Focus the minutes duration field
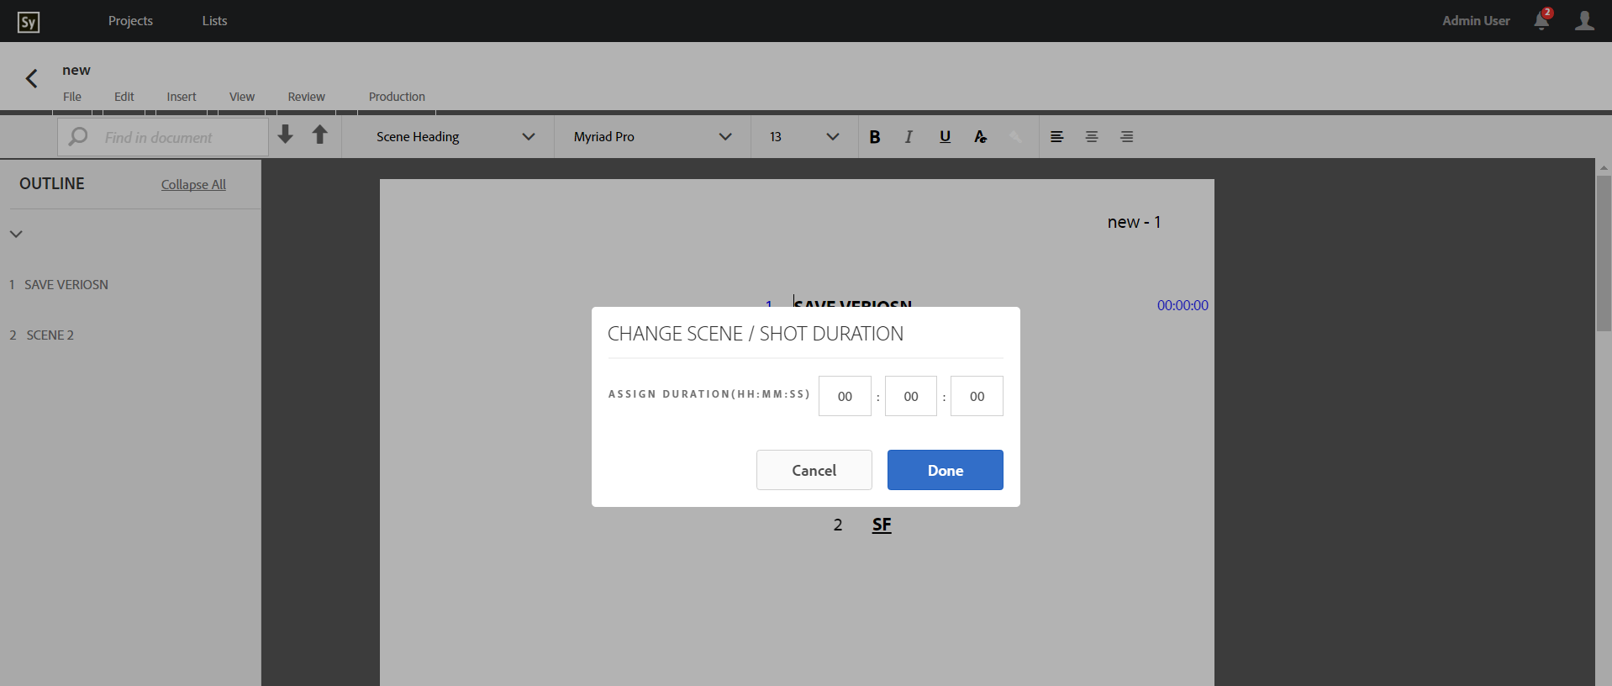The height and width of the screenshot is (686, 1612). [911, 396]
